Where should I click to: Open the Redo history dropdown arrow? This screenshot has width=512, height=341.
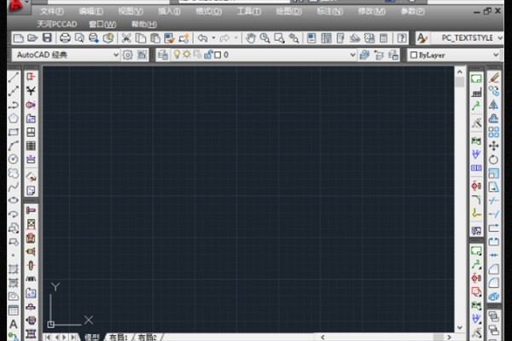(236, 38)
